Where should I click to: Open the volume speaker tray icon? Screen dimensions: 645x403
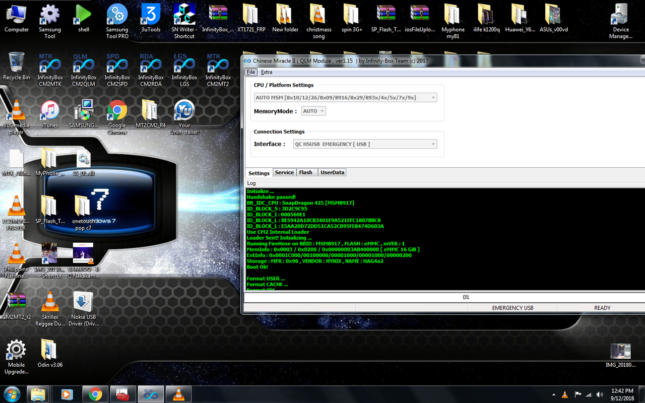600,394
